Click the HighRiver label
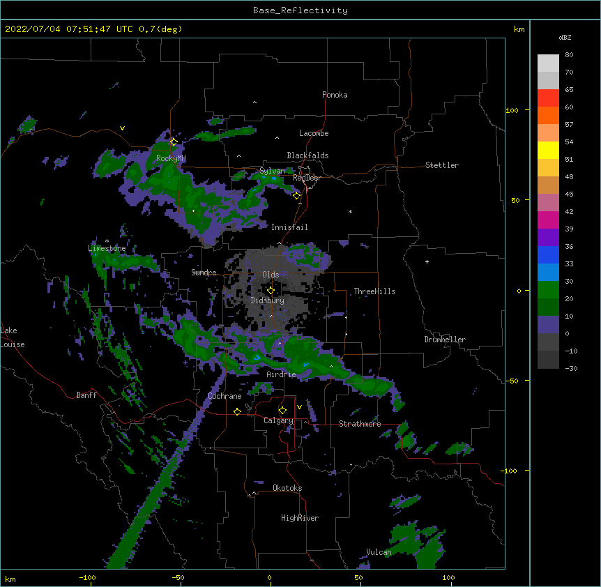The image size is (601, 587). coord(300,518)
